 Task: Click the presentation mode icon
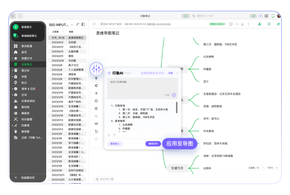(x=231, y=24)
